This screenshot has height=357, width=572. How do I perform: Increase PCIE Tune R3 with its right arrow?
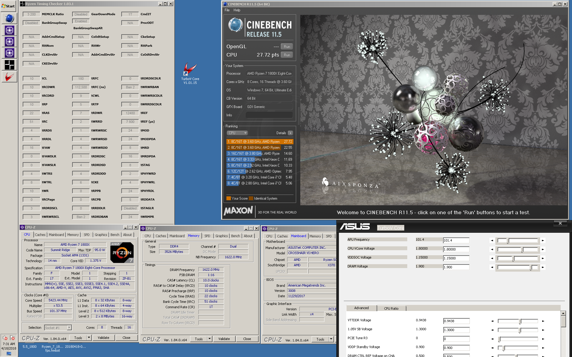tap(543, 339)
